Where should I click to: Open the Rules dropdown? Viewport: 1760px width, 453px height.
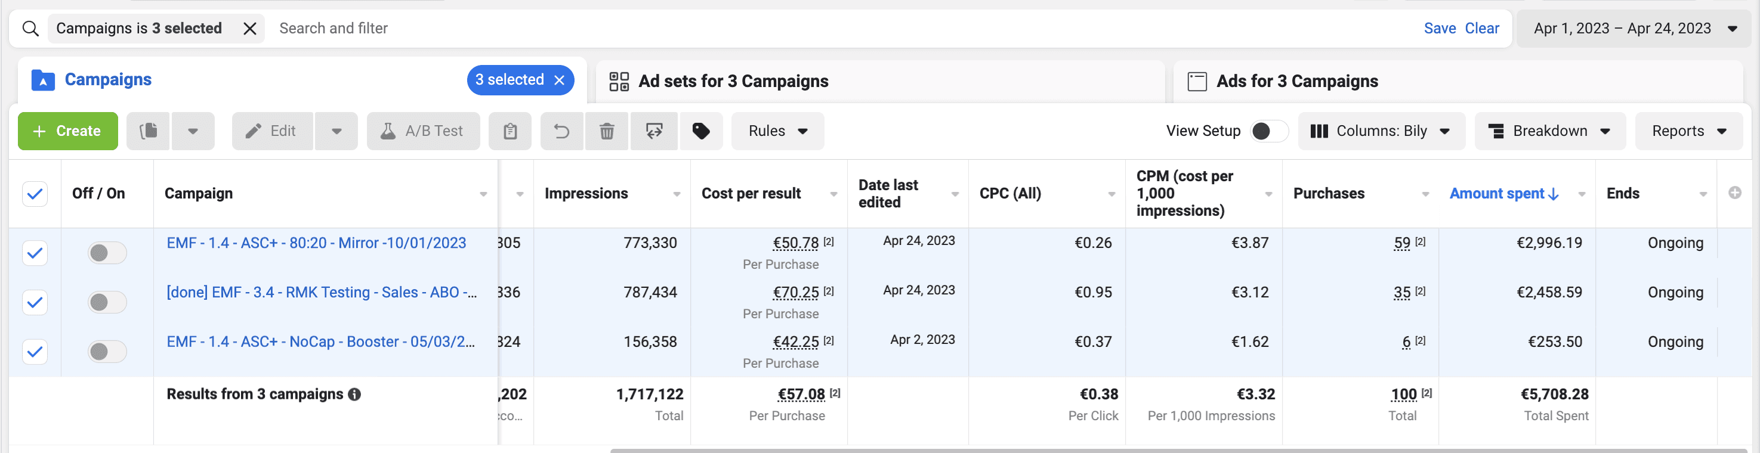(x=777, y=131)
